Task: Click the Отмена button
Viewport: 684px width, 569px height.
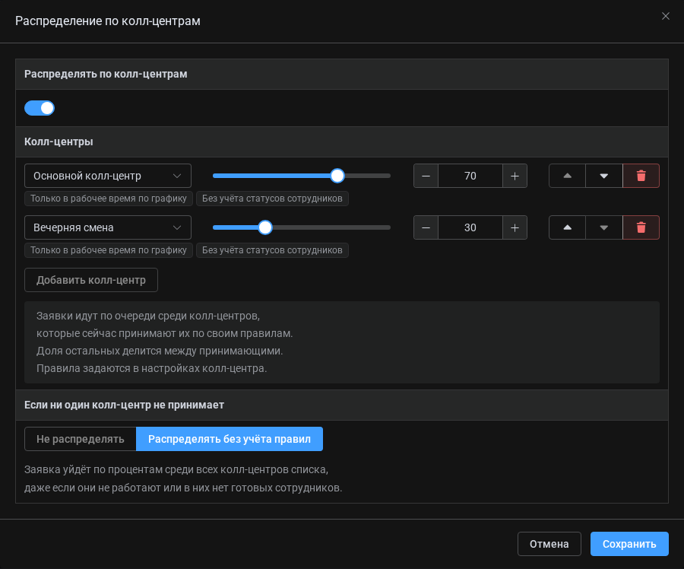Action: (x=549, y=544)
